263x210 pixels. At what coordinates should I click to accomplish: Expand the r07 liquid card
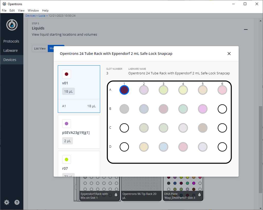[79, 164]
